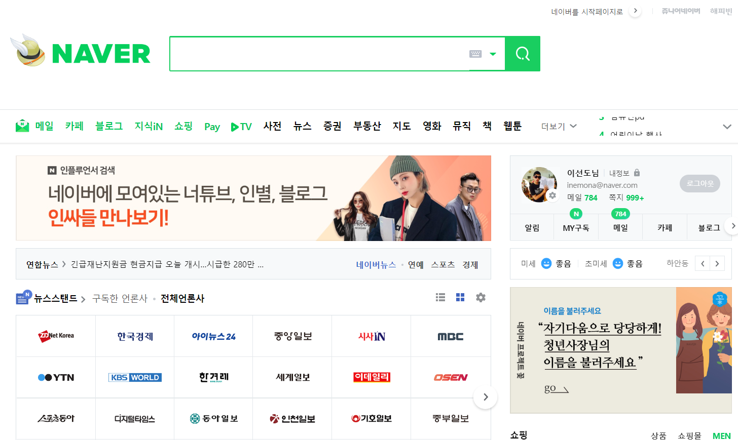The width and height of the screenshot is (738, 440).
Task: Open 증권 in the navigation bar
Action: click(333, 126)
